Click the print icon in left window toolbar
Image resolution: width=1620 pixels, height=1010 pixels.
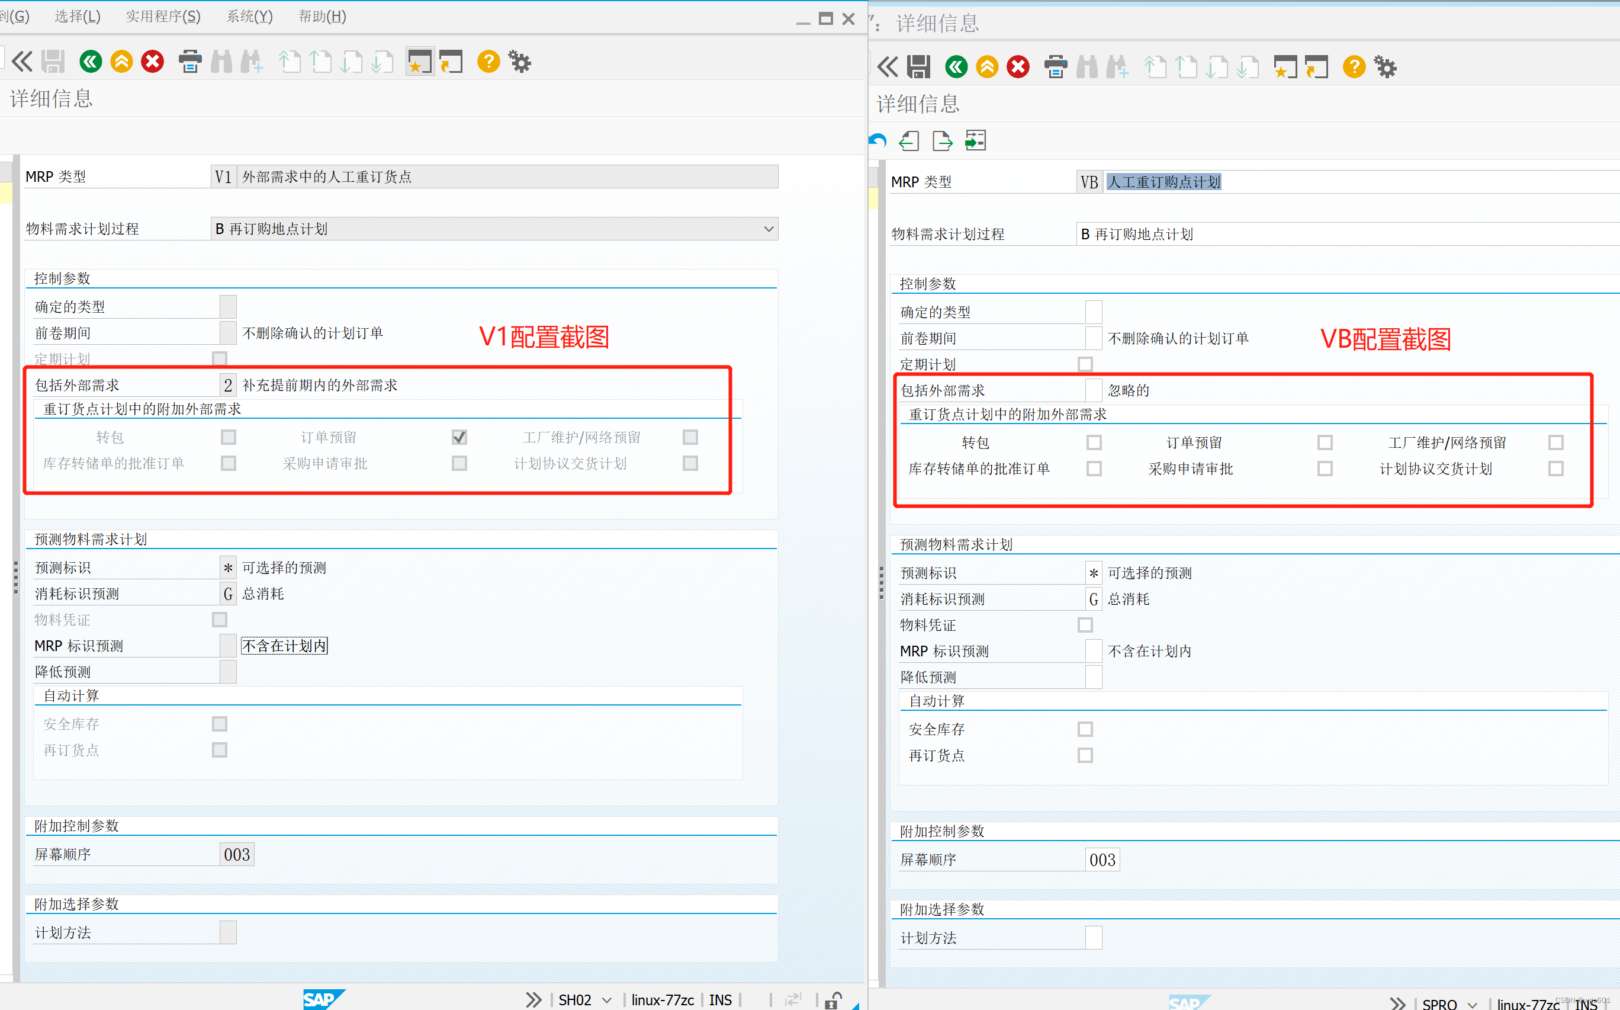[x=190, y=62]
